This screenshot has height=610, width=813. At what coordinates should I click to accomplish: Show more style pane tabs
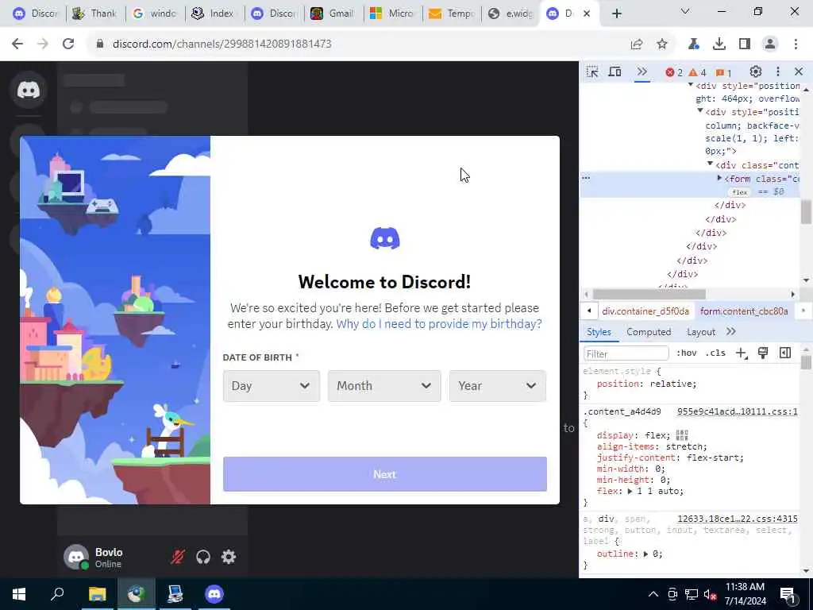coord(731,331)
